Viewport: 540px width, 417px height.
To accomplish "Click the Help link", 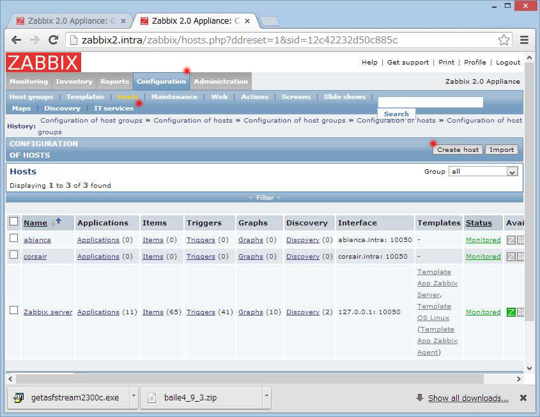I will click(369, 63).
